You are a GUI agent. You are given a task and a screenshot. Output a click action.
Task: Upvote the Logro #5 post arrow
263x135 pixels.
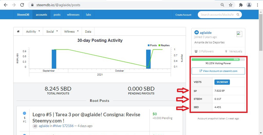coord(24,113)
